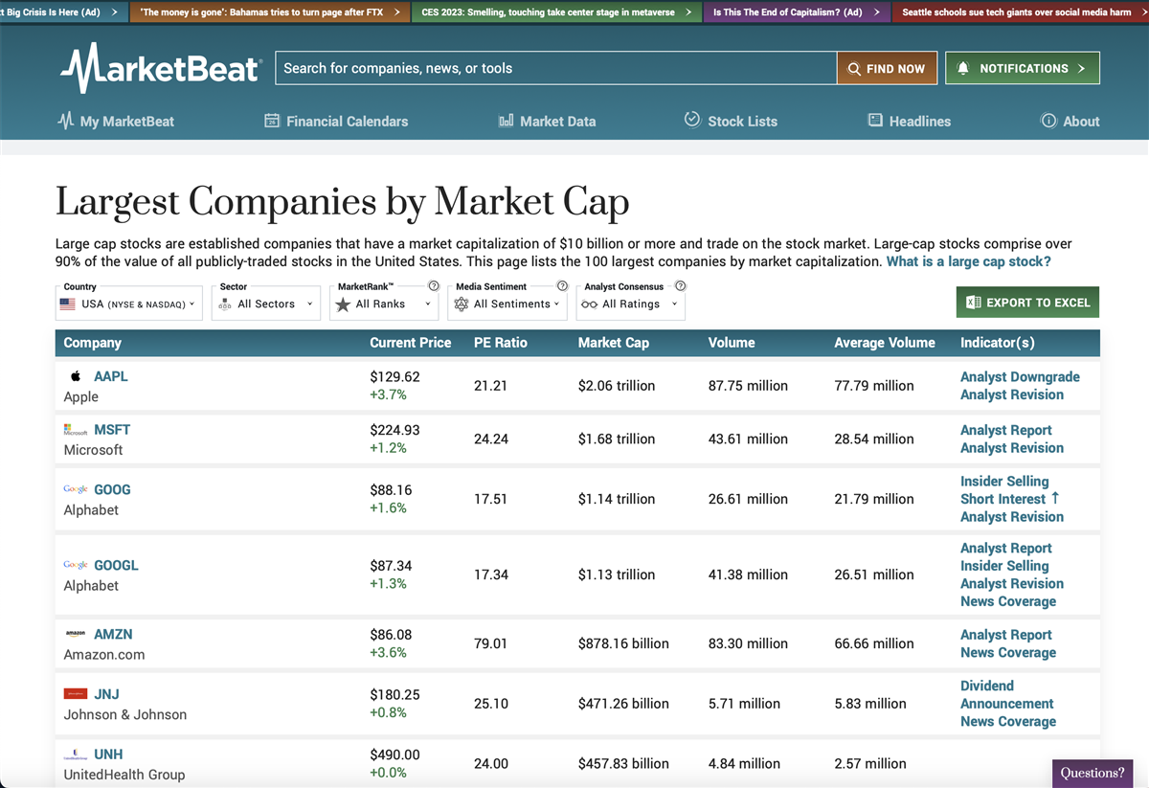Viewport: 1149px width, 788px height.
Task: Open the 'What is a large cap stock?' link
Action: (968, 261)
